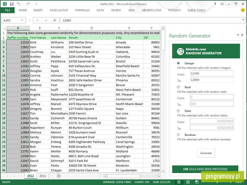247x185 pixels.
Task: Click the Redo arrow icon
Action: coord(28,4)
